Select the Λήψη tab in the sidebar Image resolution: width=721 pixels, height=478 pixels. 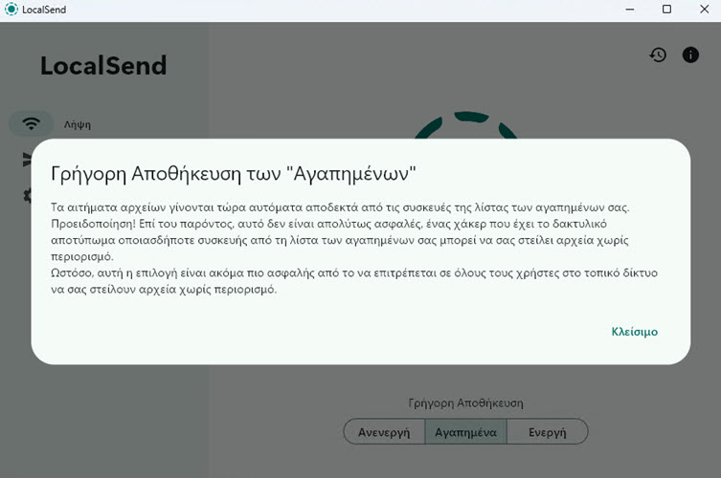(78, 124)
